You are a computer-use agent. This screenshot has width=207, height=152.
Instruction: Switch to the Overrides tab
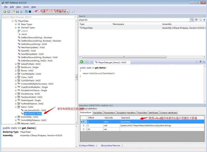pyautogui.click(x=142, y=113)
